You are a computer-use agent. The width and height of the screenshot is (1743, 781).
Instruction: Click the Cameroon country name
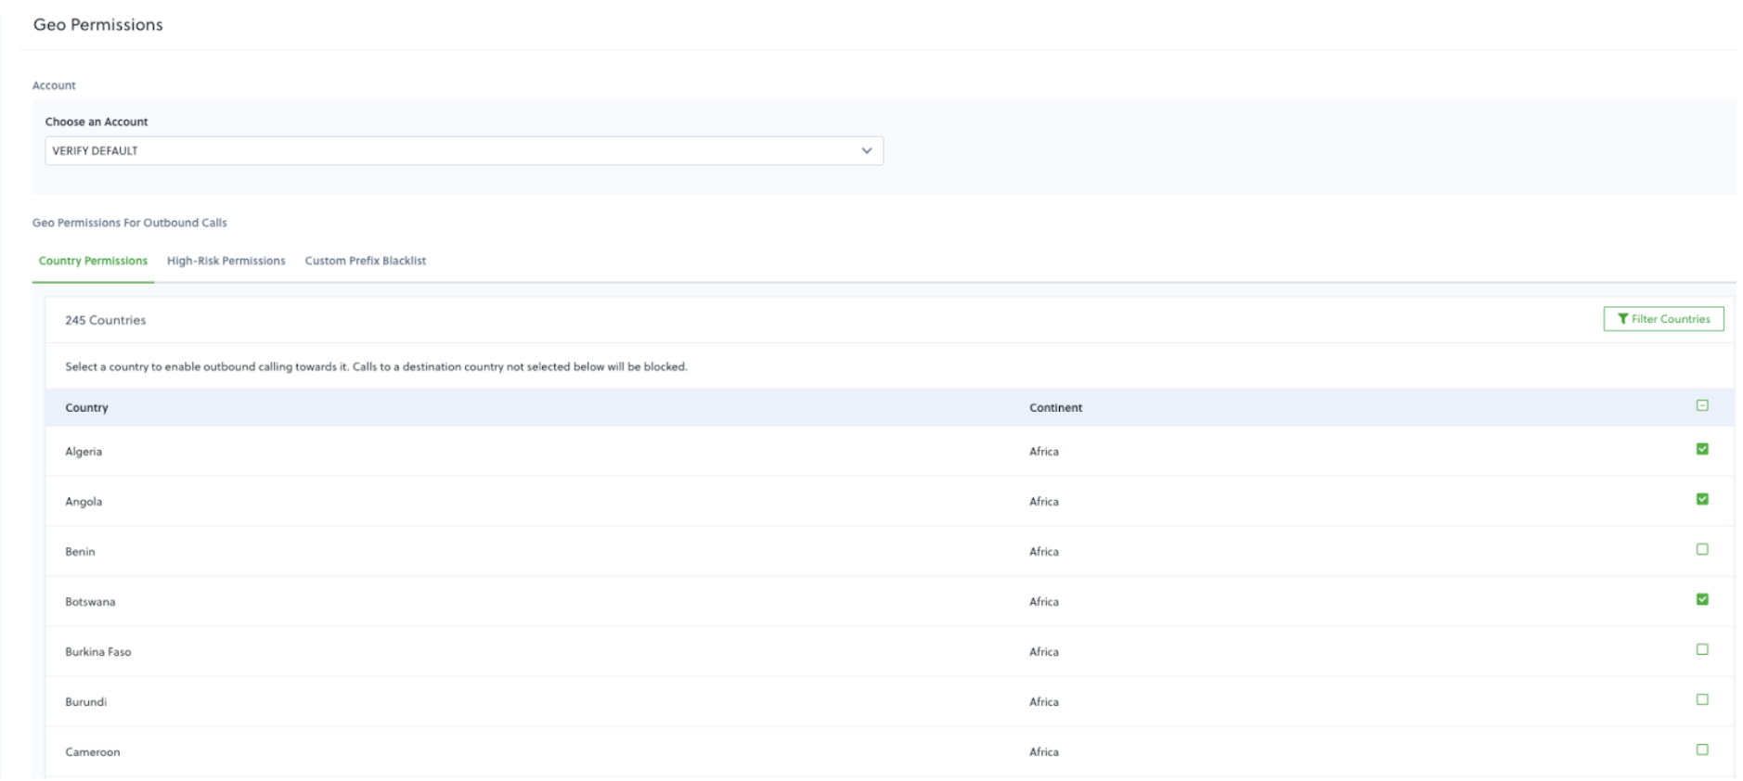click(92, 752)
